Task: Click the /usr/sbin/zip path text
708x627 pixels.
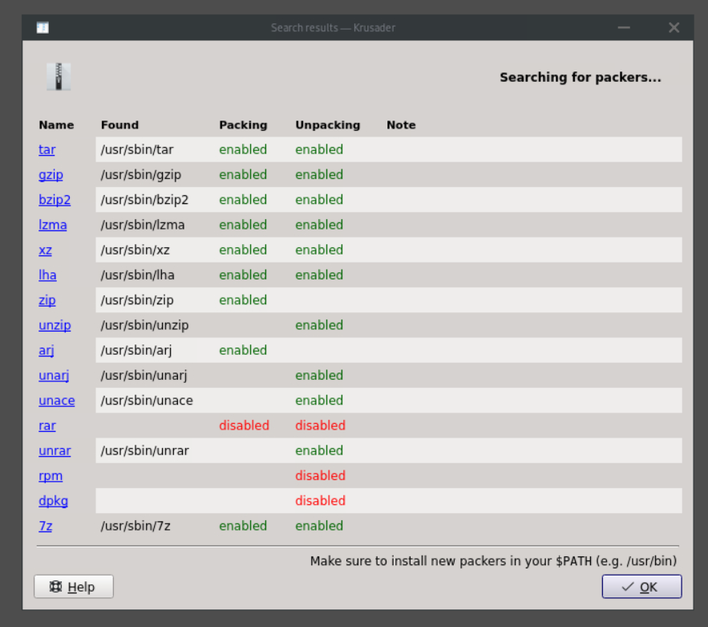Action: 137,300
